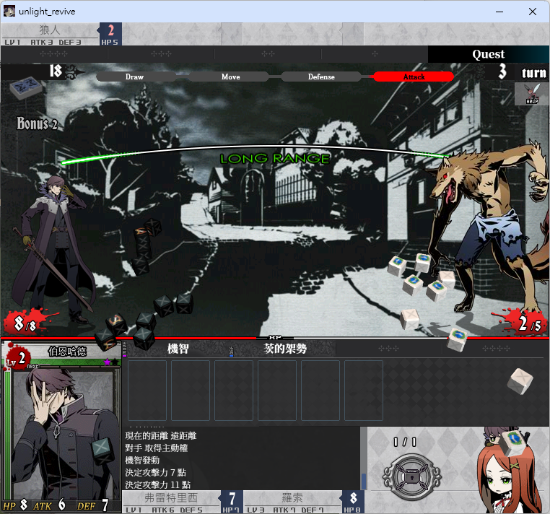Click the 機智 skill label
Viewport: 550px width, 514px height.
tap(178, 349)
